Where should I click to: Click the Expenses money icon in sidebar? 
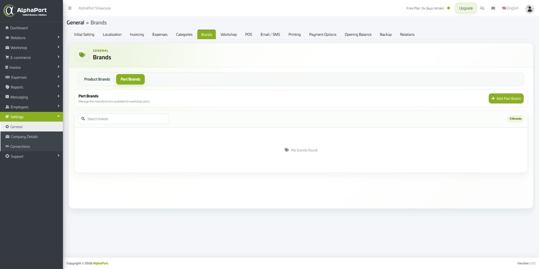point(8,77)
